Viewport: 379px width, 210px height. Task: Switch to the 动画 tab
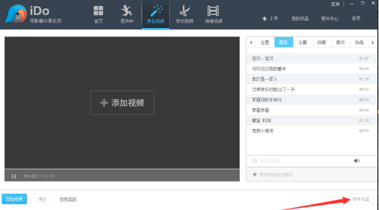(321, 43)
